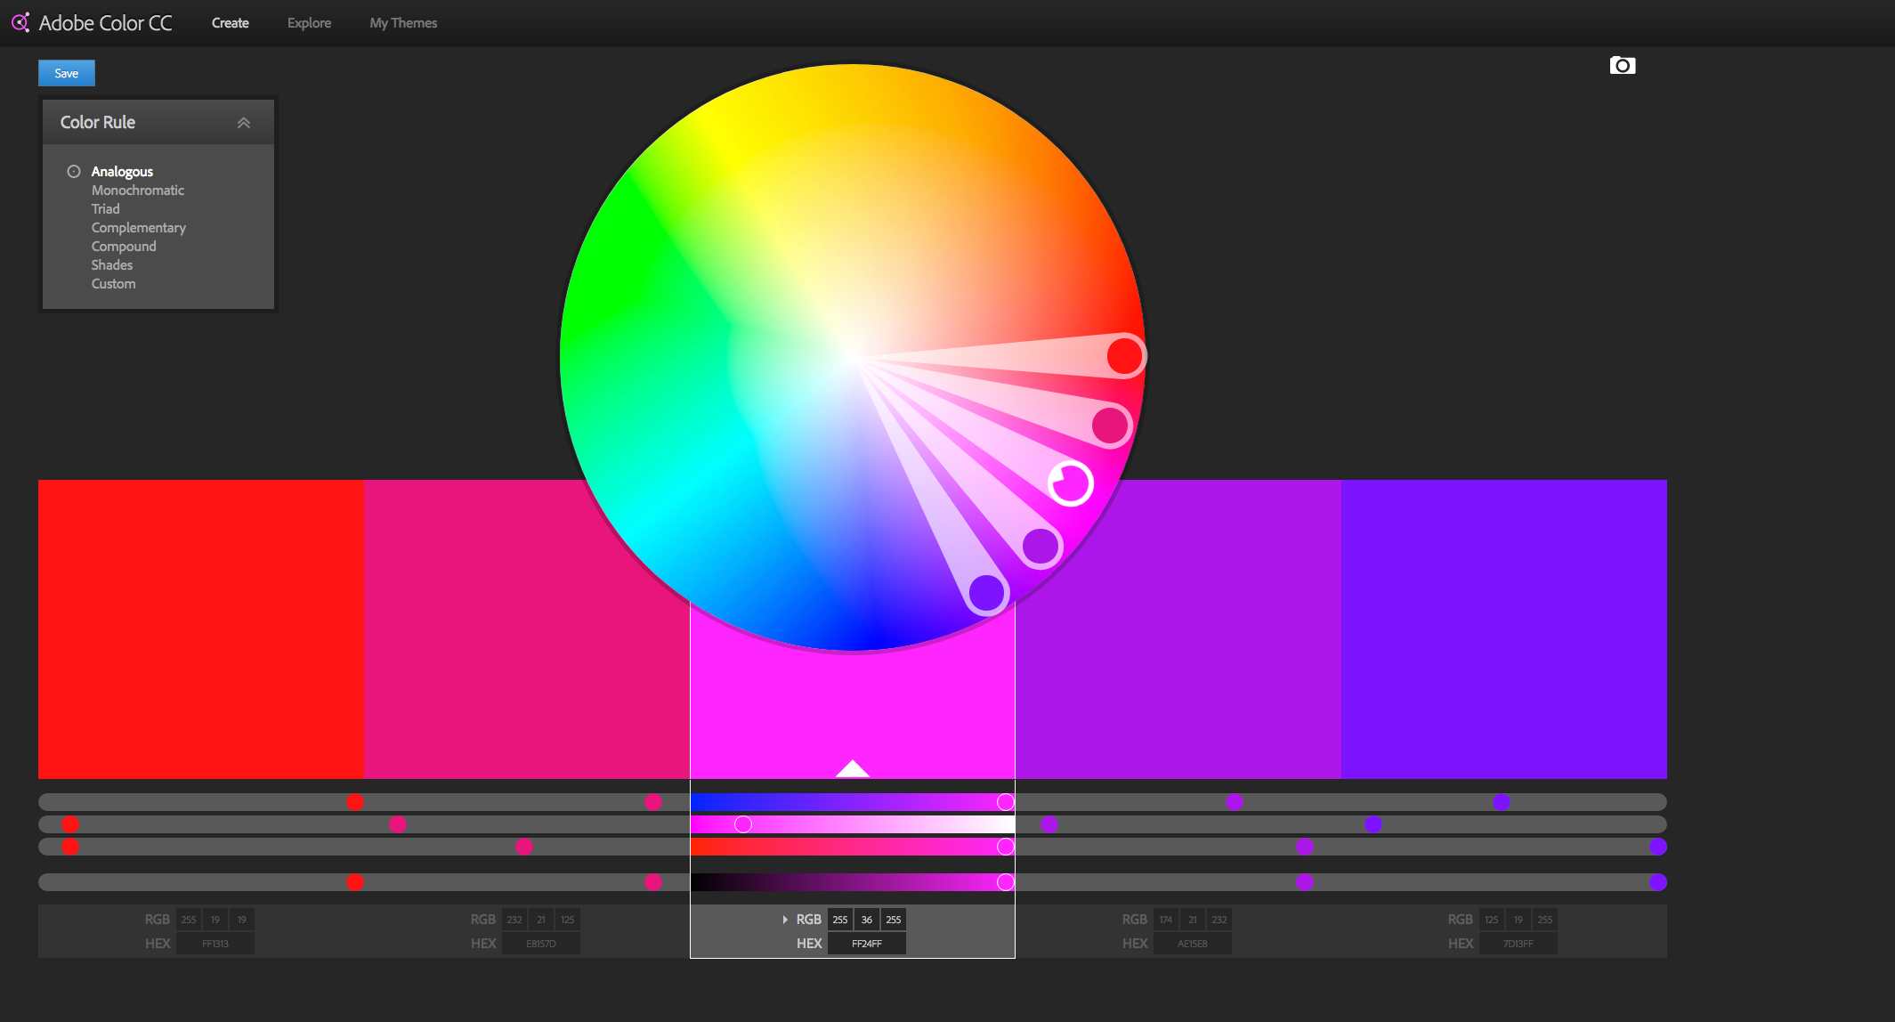
Task: Select the white-ringed magenta base handle on wheel
Action: point(1070,484)
